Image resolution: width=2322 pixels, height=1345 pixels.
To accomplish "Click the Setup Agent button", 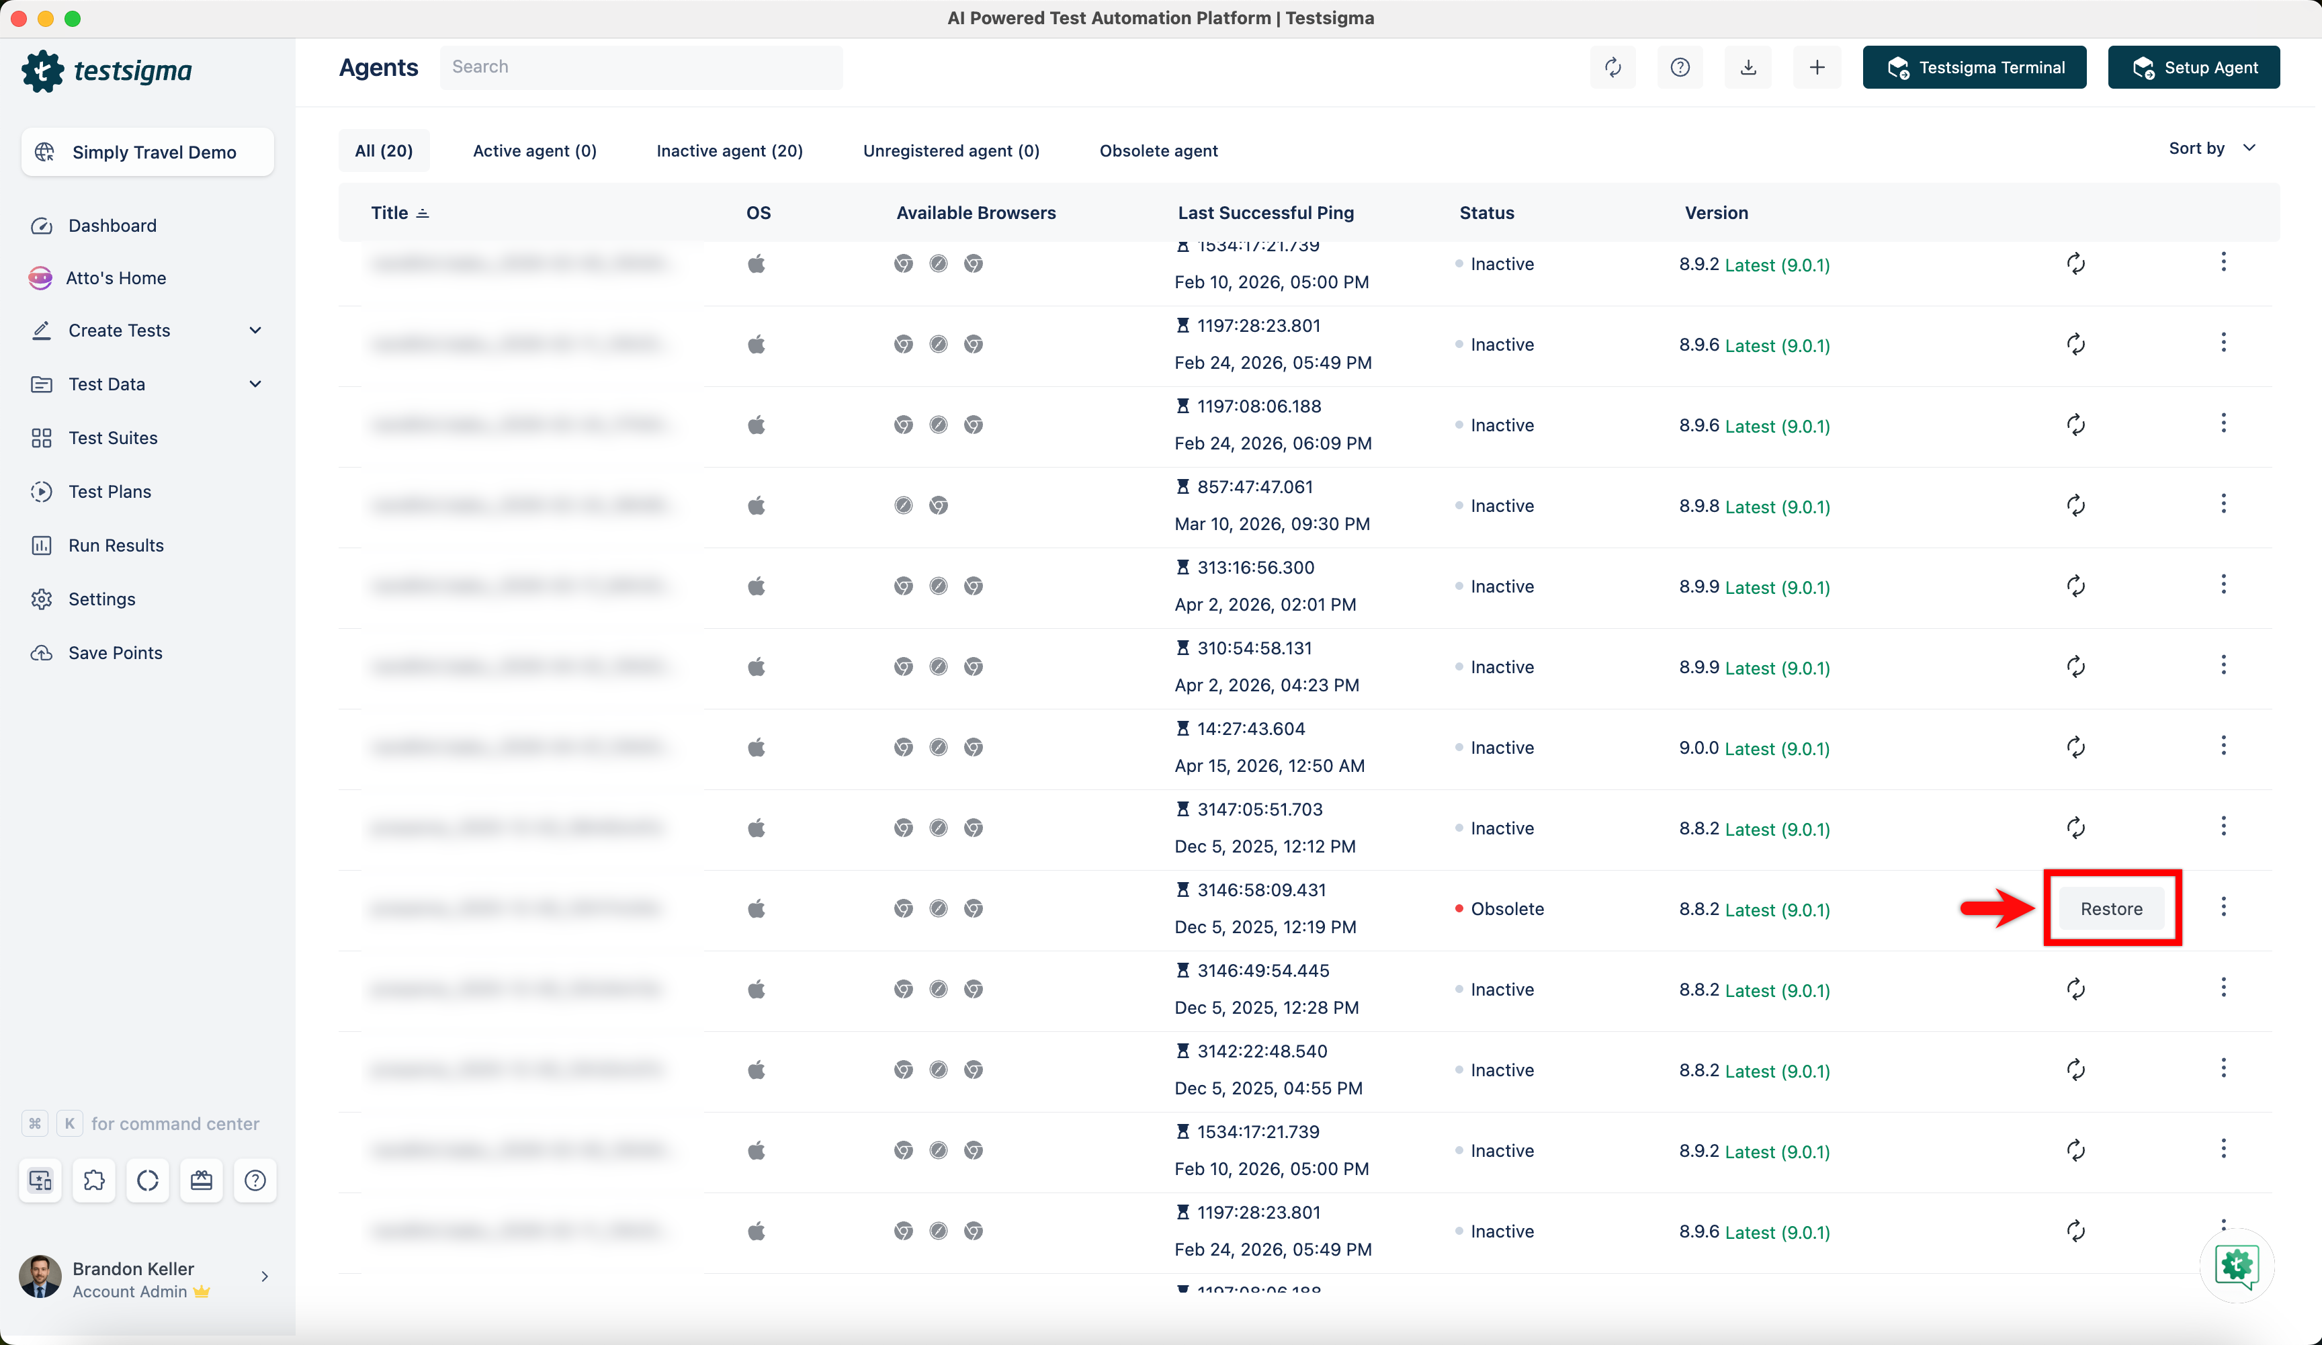I will (2193, 67).
